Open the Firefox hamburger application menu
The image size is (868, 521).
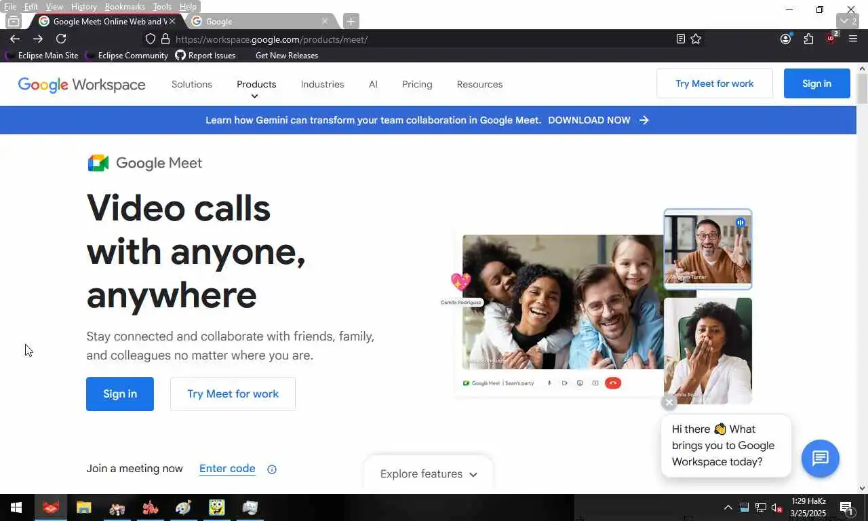(x=853, y=39)
